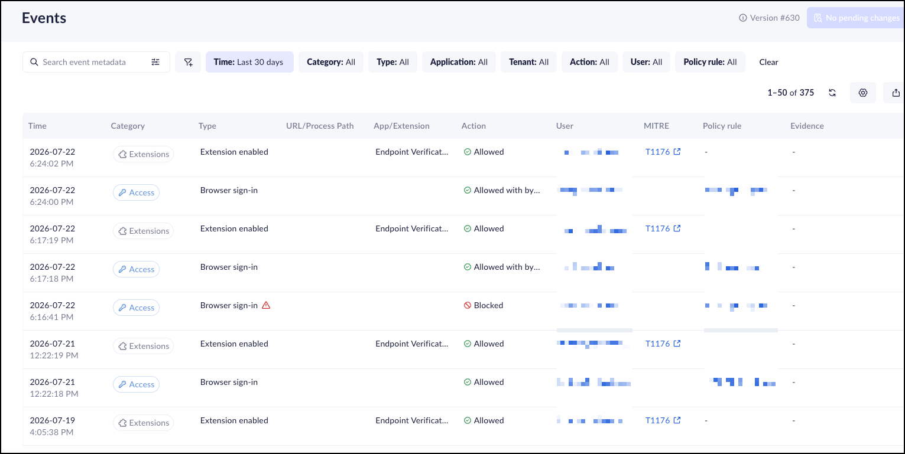Click red warning triangle on Browser sign-in
Screen dimensions: 905x454
click(266, 305)
